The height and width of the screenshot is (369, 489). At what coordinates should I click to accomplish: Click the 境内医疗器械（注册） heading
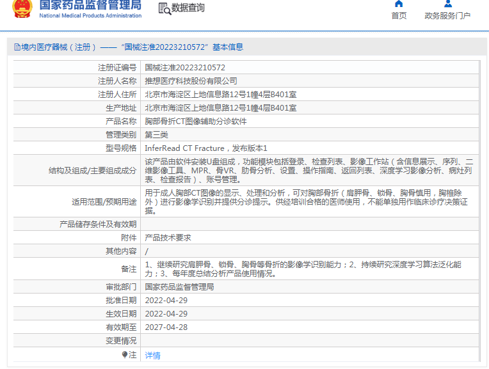(x=59, y=47)
